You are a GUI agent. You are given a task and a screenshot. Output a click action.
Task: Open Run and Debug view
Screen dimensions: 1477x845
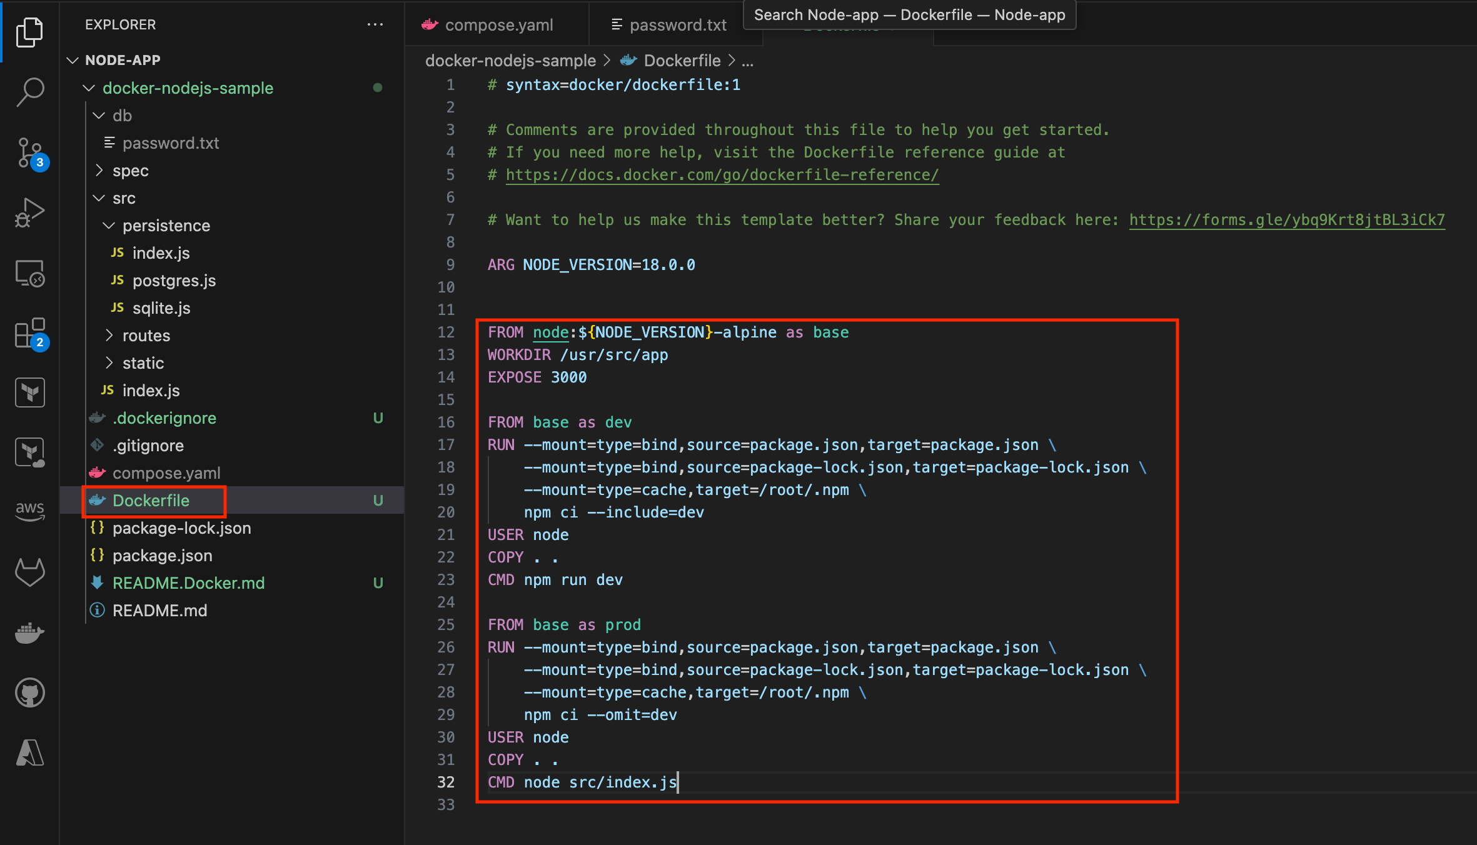29,212
